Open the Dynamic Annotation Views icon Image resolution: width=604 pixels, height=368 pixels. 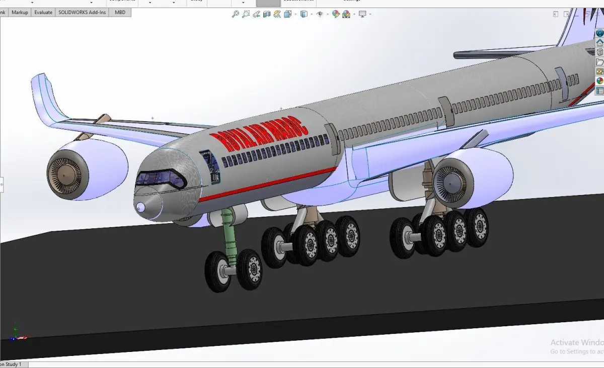click(277, 14)
